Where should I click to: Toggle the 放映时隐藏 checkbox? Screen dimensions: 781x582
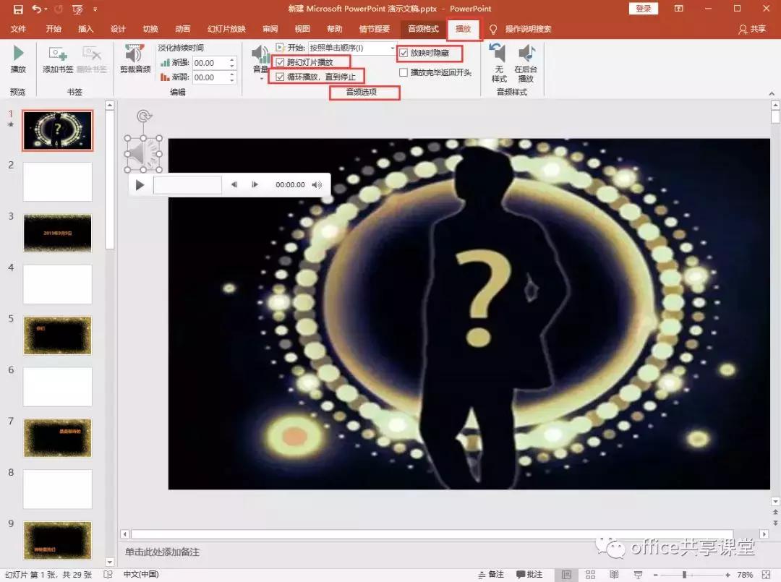point(404,53)
